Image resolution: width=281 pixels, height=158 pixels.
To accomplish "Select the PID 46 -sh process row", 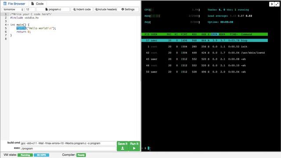I will (x=205, y=65).
